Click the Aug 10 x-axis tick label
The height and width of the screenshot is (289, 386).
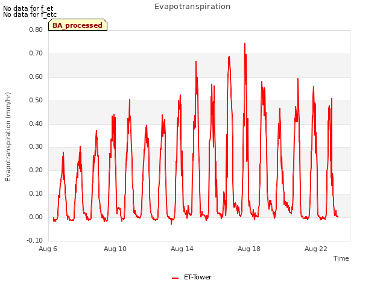pos(115,249)
